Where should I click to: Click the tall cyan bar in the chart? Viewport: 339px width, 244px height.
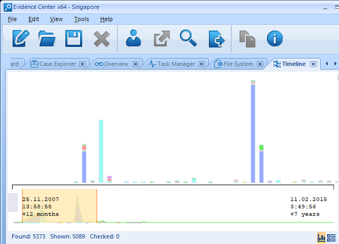pyautogui.click(x=101, y=151)
